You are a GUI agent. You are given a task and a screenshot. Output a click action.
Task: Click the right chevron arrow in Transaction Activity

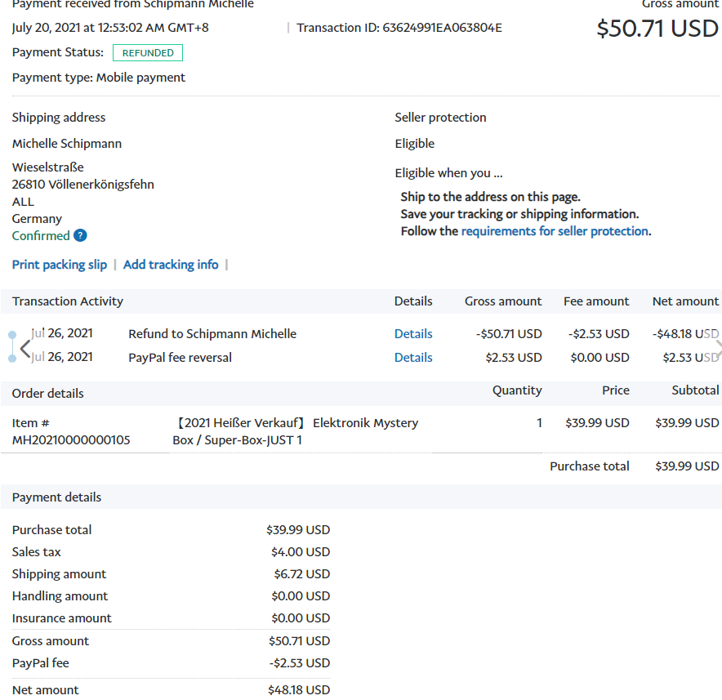[x=717, y=347]
